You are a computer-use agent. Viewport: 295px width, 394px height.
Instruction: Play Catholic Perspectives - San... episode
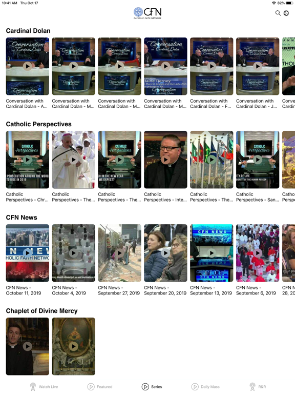(x=258, y=160)
